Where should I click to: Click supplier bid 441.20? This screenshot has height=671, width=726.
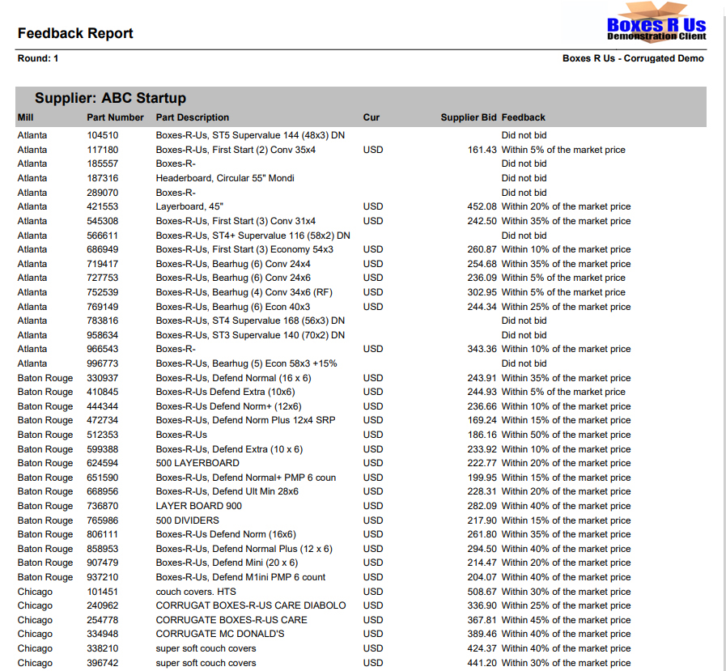coord(482,663)
